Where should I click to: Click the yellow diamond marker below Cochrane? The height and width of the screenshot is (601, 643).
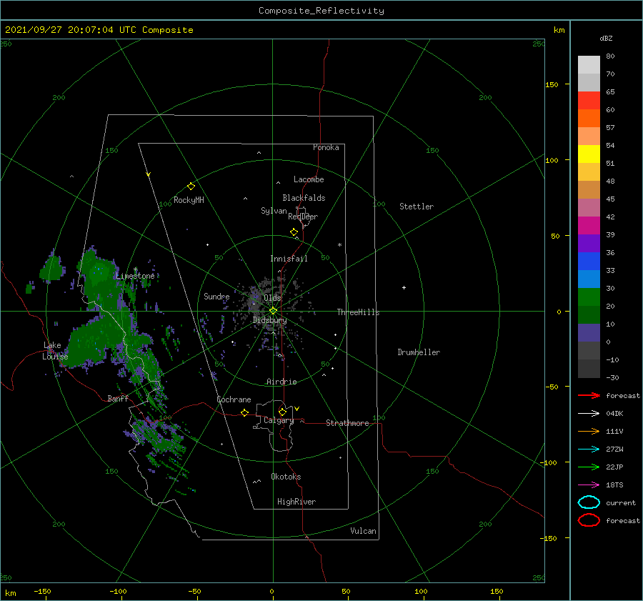point(245,413)
